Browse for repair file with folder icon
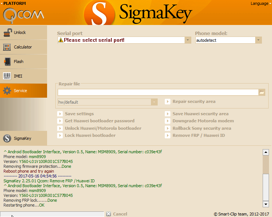Viewport: 272px width, 217px height. pos(262,92)
